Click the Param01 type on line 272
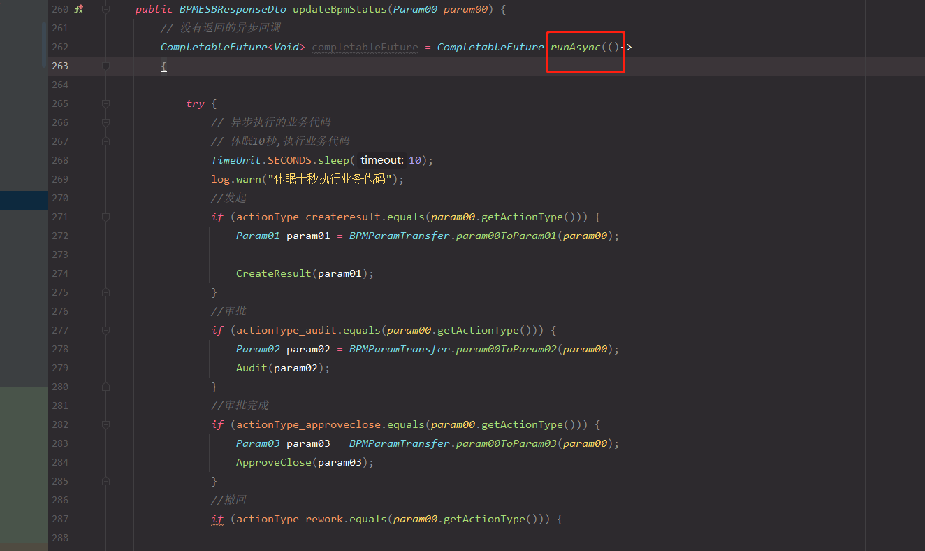 (x=258, y=236)
